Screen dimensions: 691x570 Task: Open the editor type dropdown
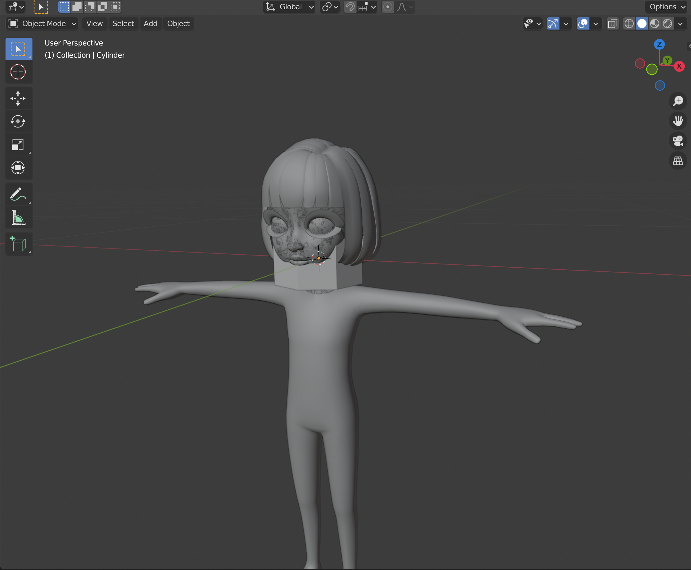[x=16, y=7]
